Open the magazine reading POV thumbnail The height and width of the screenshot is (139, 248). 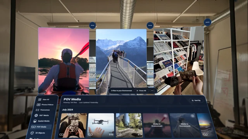tap(73, 125)
